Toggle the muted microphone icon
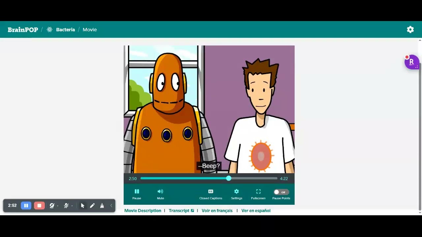Viewport: 422px width, 237px height. coord(66,205)
